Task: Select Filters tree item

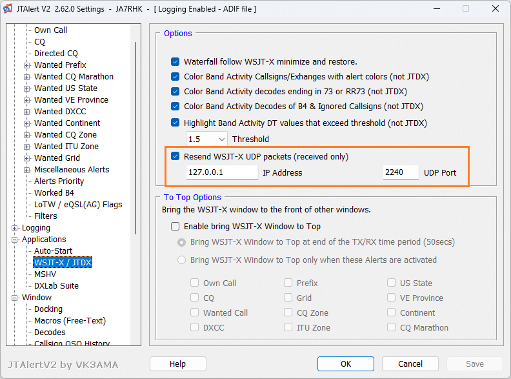Action: click(x=46, y=216)
